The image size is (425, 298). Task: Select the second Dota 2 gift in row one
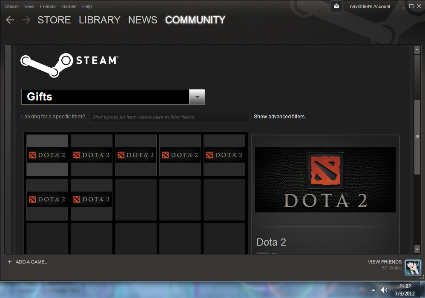tap(92, 155)
